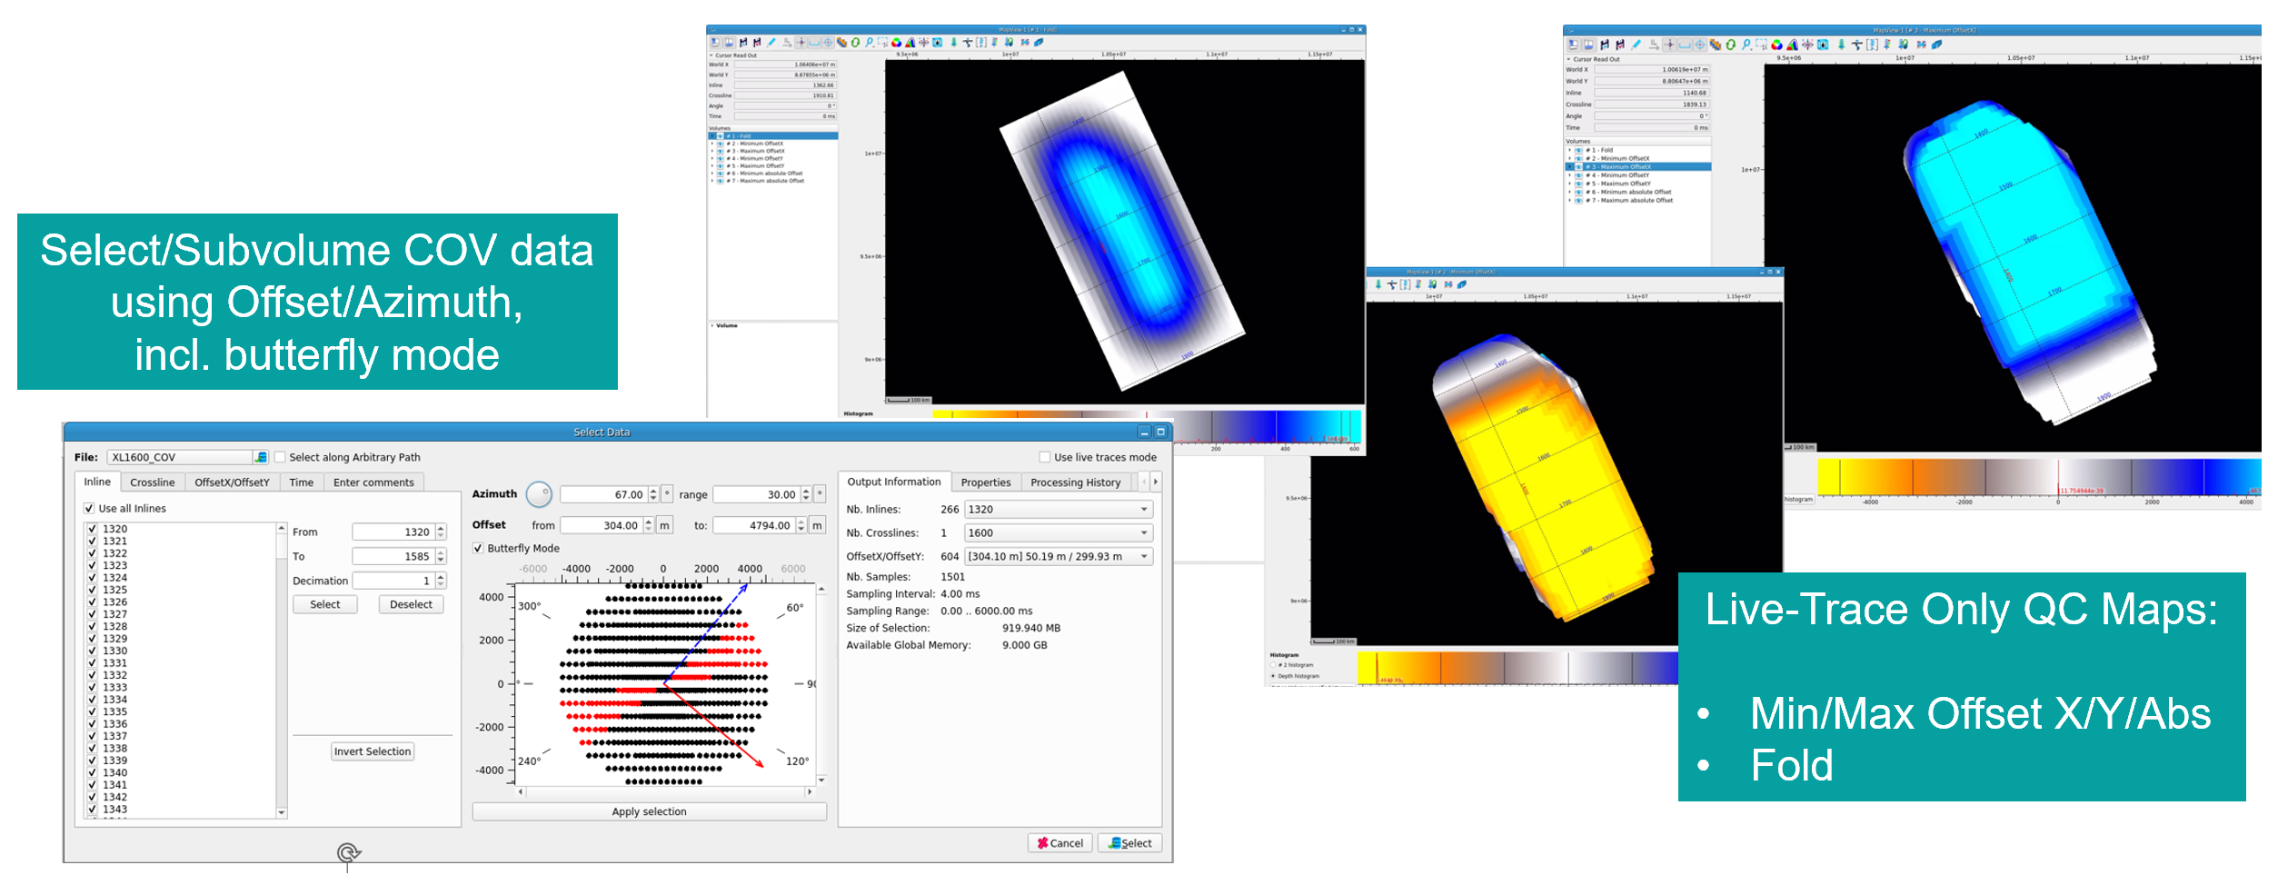Viewport: 2278px width, 885px height.
Task: Click the green refresh icon in Maximum OffsetX view
Action: (1730, 45)
